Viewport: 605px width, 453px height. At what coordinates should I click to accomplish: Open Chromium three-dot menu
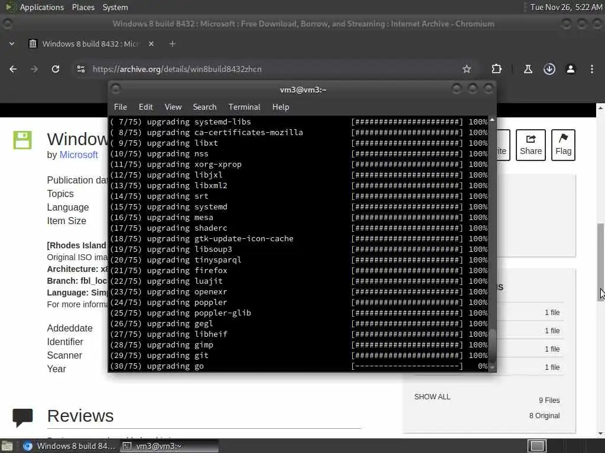(x=592, y=69)
